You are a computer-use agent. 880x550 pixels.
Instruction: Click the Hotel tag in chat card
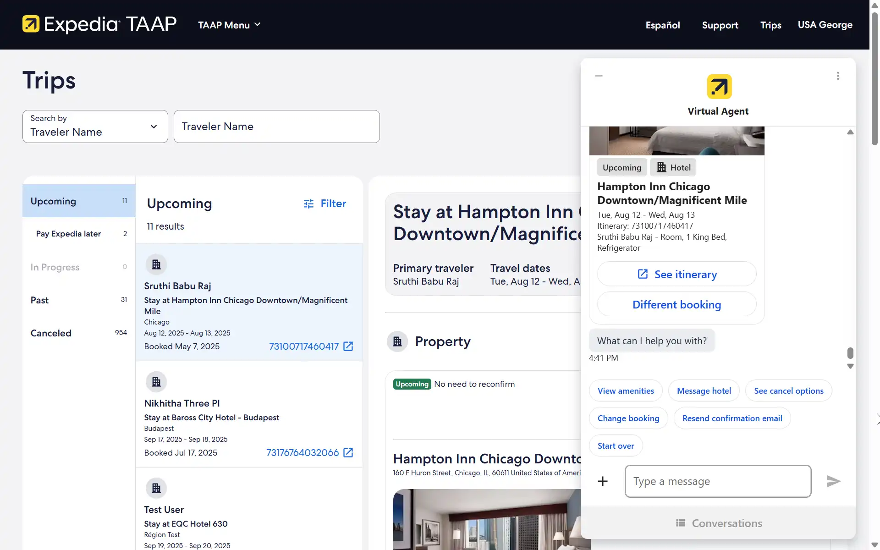coord(673,167)
